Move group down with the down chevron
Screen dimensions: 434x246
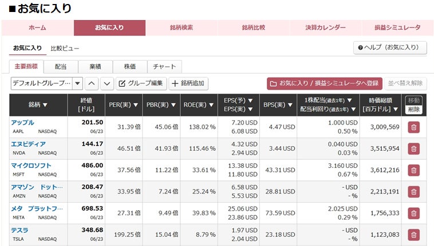(107, 83)
